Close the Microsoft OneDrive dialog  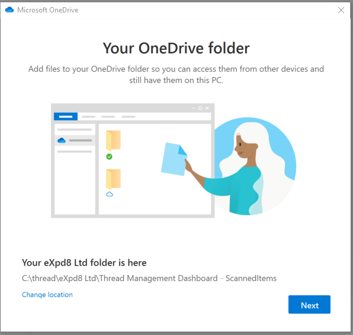coord(341,10)
